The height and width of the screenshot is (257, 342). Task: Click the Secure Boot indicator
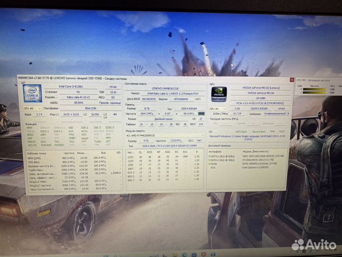259,132
